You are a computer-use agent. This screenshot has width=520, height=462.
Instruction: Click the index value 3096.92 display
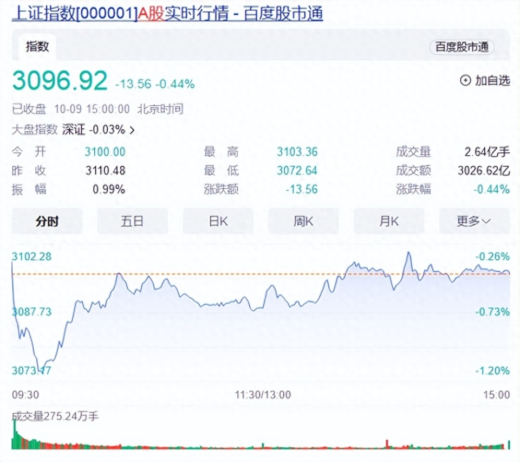[60, 80]
